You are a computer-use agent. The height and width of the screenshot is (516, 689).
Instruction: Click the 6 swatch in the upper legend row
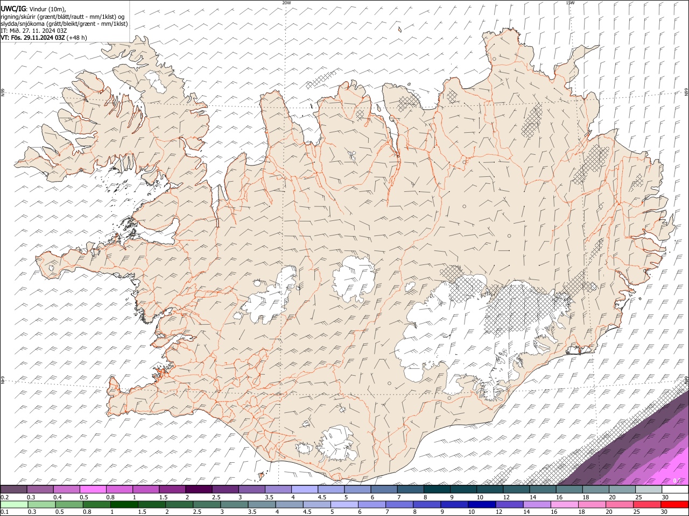[x=384, y=490]
